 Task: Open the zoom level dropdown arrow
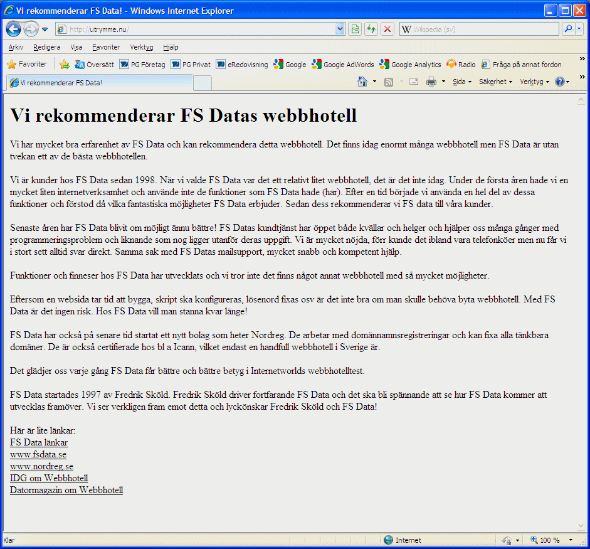(x=571, y=540)
